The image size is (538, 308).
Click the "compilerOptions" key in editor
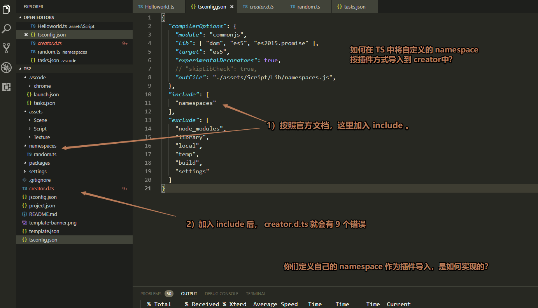pyautogui.click(x=197, y=26)
